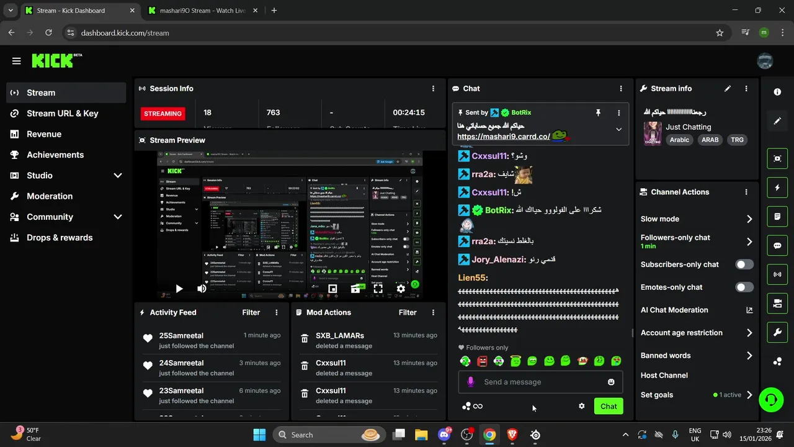Viewport: 794px width, 447px height.
Task: Click the Send a message field
Action: click(540, 382)
